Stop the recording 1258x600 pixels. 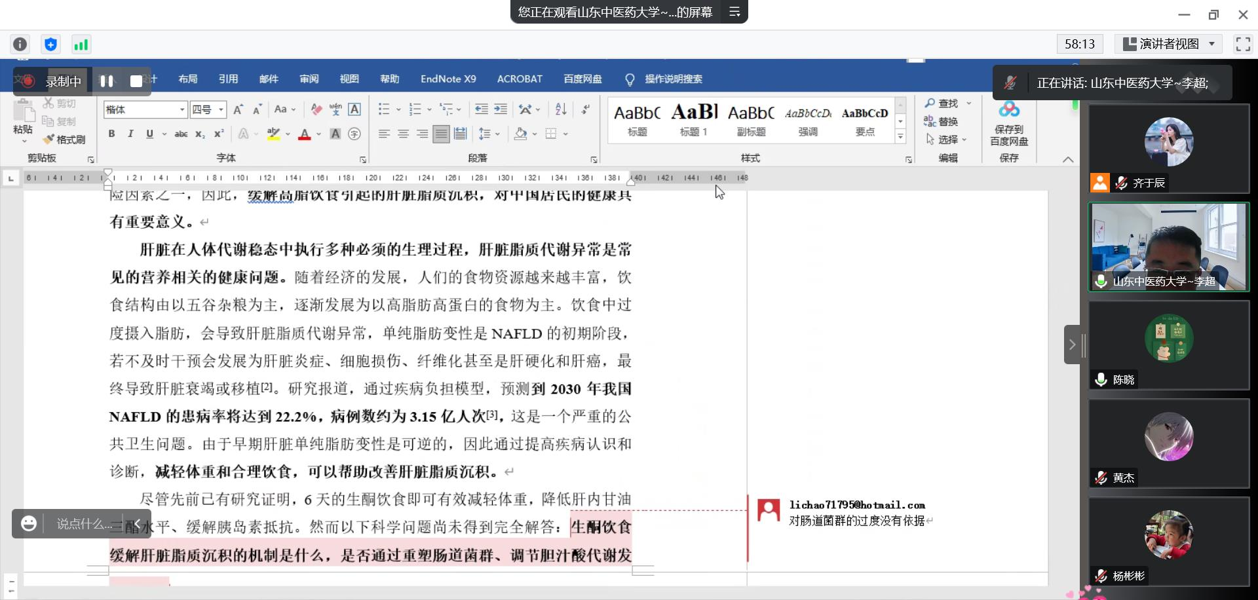tap(136, 81)
